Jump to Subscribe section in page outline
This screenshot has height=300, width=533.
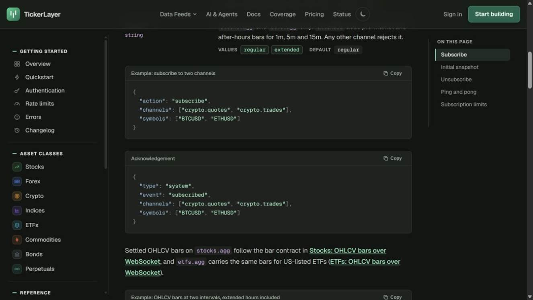click(473, 55)
